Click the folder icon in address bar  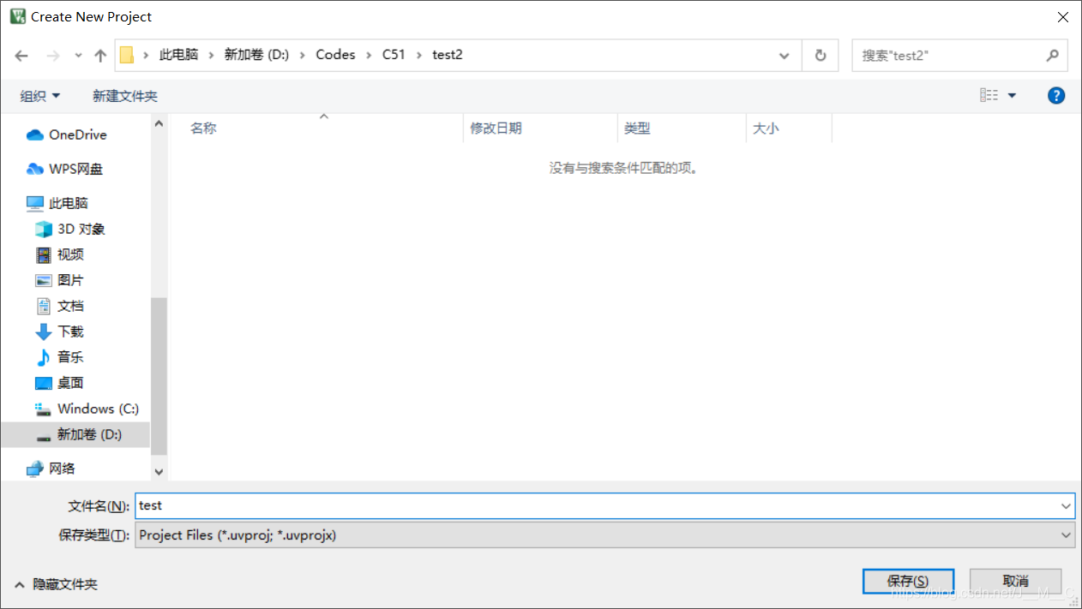(x=127, y=55)
